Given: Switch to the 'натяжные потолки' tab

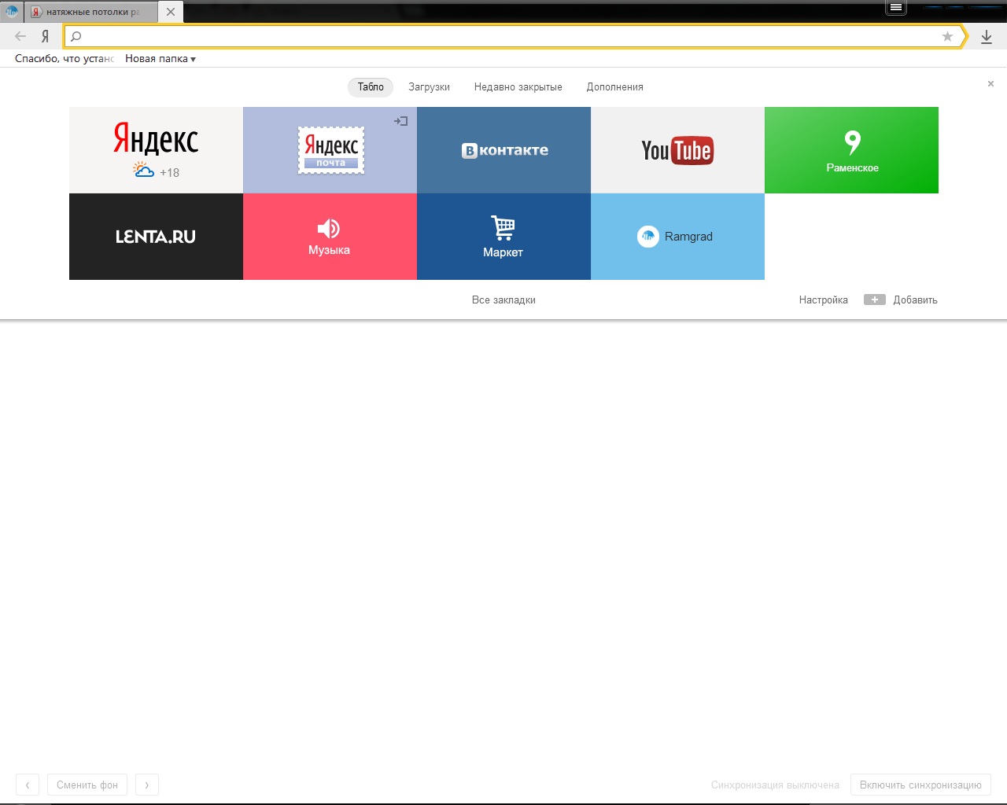Looking at the screenshot, I should point(91,12).
